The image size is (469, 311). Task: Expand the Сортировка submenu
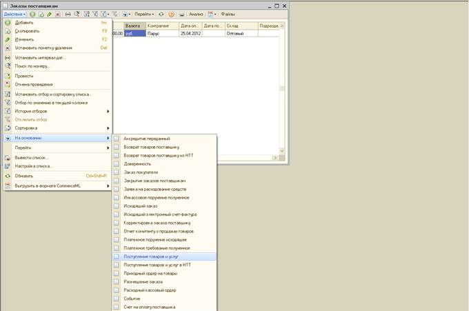[x=57, y=128]
